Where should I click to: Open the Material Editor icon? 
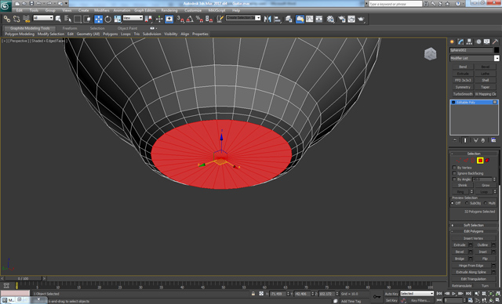[331, 19]
